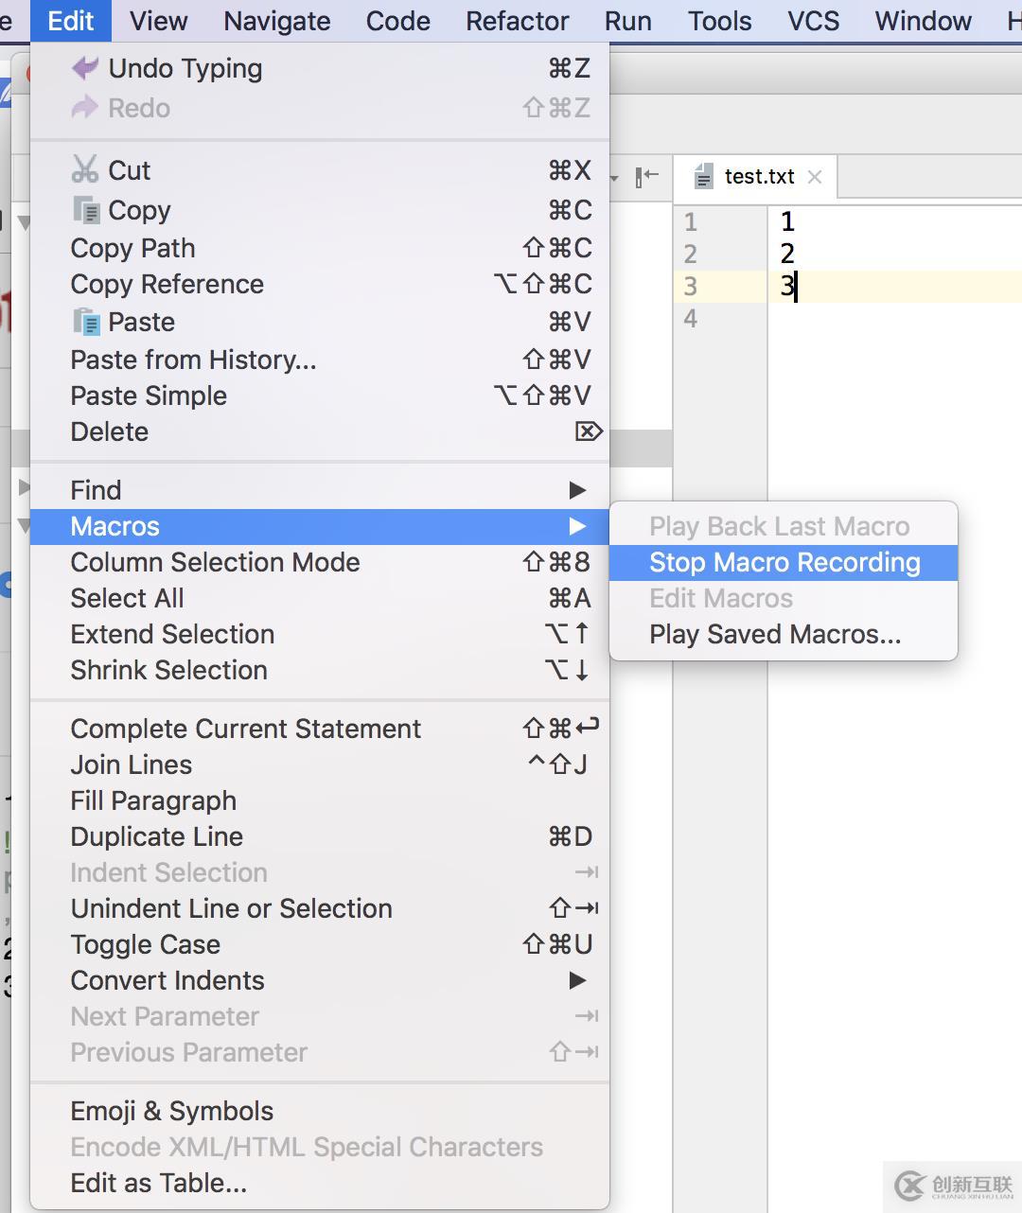Place cursor after text '1' in editor
The height and width of the screenshot is (1213, 1022).
[796, 221]
